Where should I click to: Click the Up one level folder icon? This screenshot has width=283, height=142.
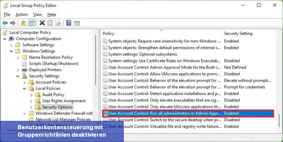pyautogui.click(x=23, y=23)
